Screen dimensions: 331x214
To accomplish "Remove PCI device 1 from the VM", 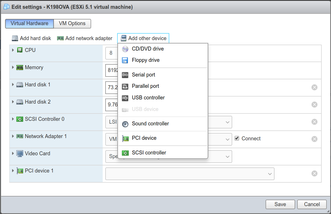I will coord(314,173).
